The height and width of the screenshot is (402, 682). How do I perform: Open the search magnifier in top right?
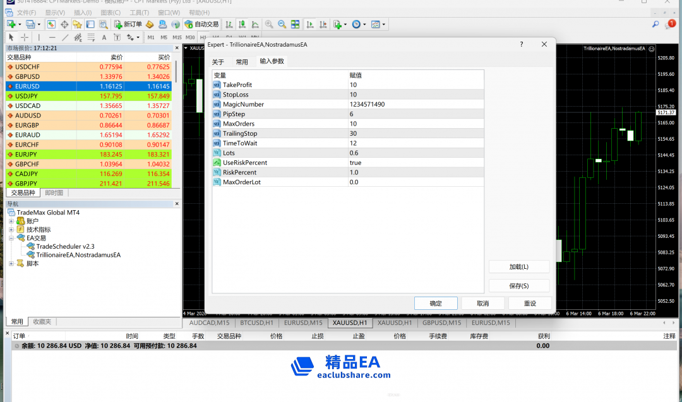pos(655,25)
